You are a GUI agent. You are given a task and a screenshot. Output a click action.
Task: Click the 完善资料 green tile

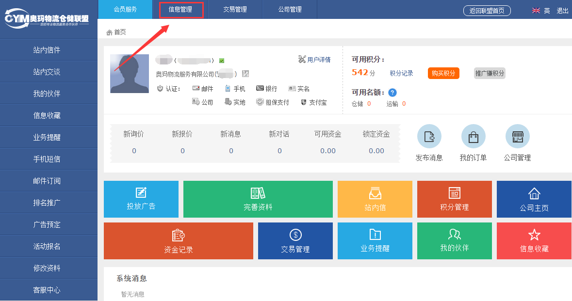[x=258, y=199]
